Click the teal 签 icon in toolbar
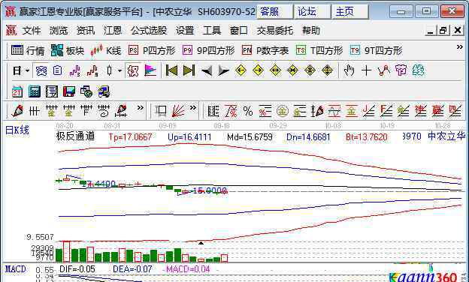The height and width of the screenshot is (282, 469). point(418,70)
